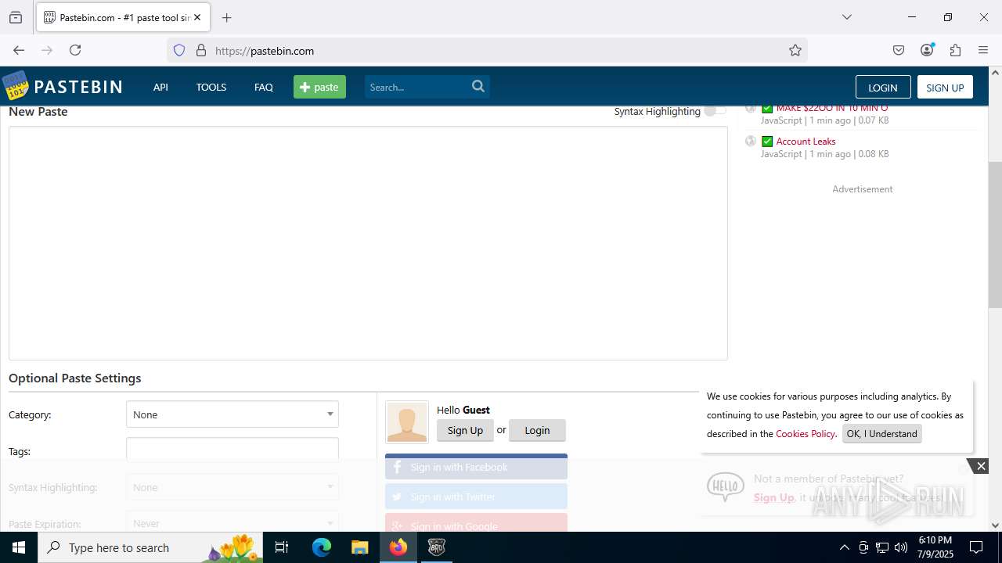Click the Firefox account icon

[927, 50]
